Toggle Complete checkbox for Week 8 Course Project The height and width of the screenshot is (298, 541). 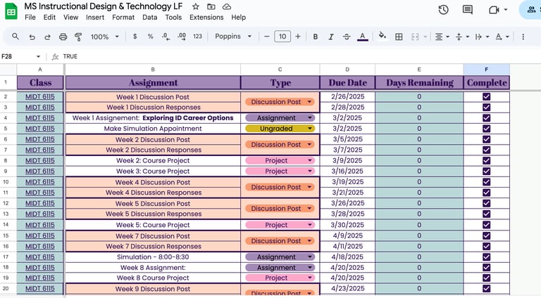(x=487, y=278)
